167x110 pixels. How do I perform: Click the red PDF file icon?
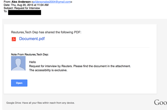tap(14, 39)
